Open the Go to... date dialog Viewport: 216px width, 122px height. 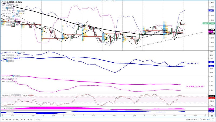pos(39,119)
